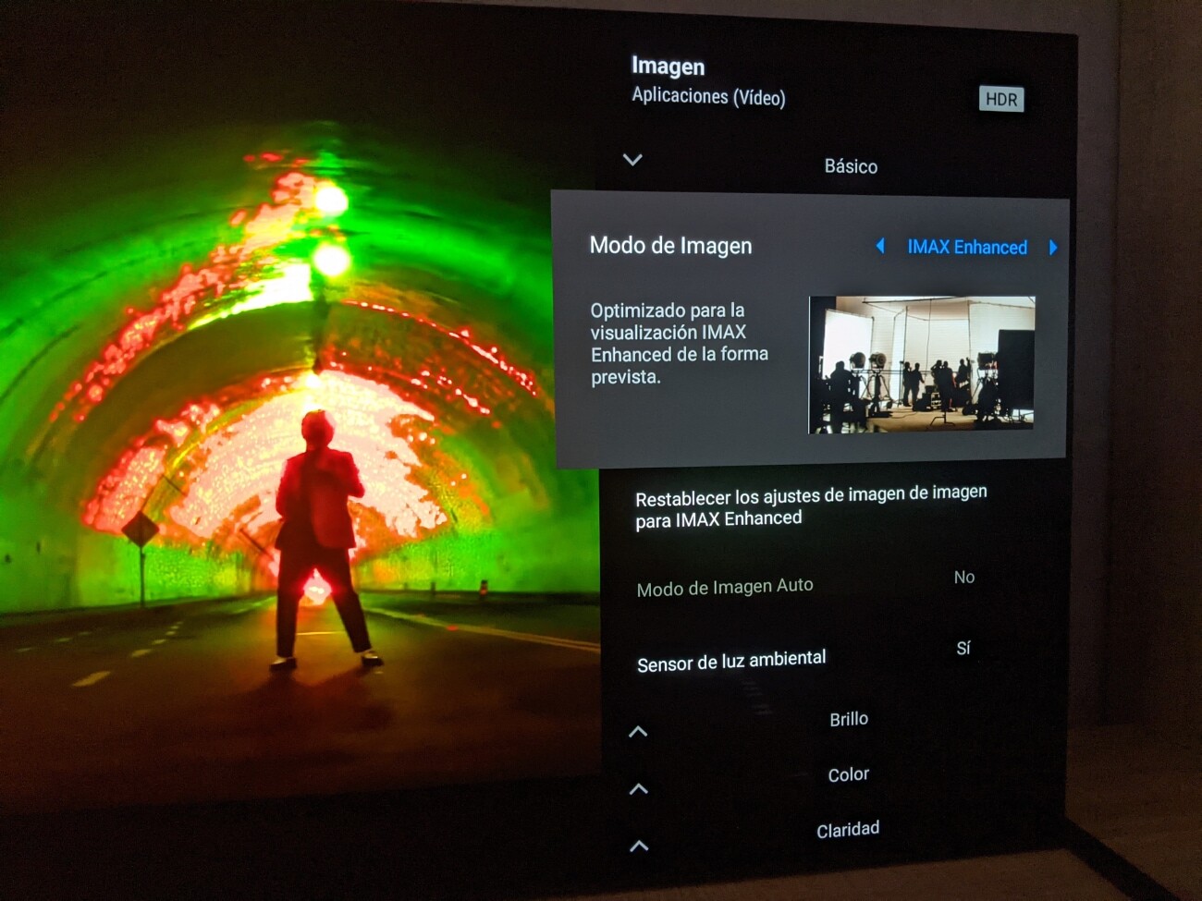Click the IMAX Enhanced preview thumbnail
Viewport: 1202px width, 901px height.
click(923, 363)
